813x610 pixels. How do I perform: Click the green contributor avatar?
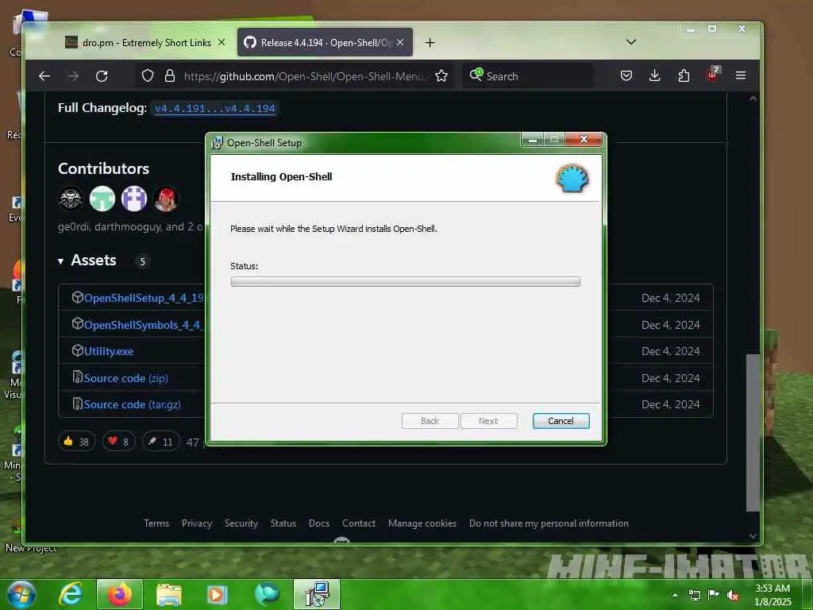[102, 199]
